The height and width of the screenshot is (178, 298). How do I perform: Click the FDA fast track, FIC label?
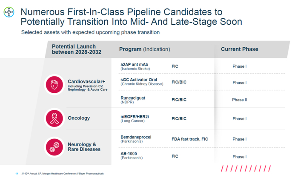[189, 139]
